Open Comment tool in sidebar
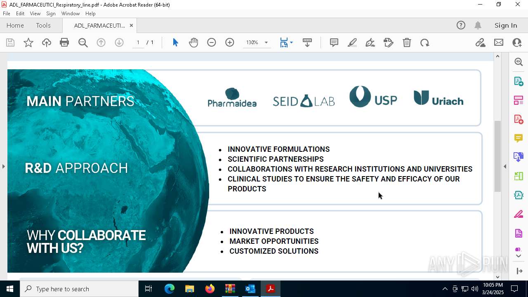This screenshot has height=297, width=528. pyautogui.click(x=519, y=138)
